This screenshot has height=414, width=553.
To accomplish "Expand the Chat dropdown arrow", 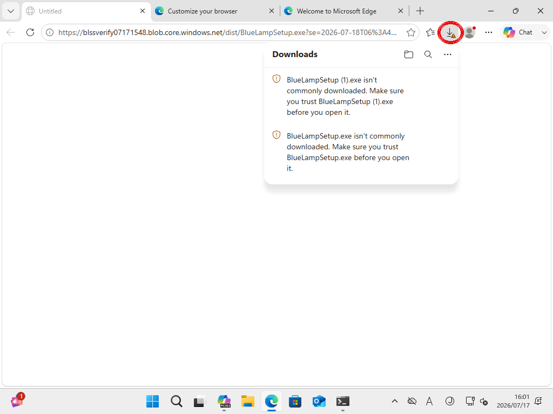I will [x=544, y=32].
